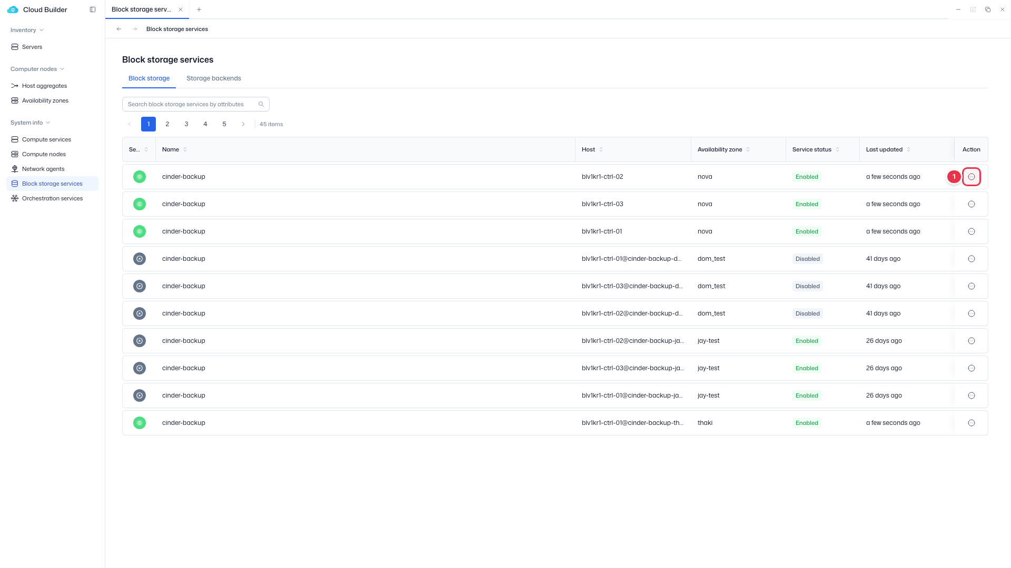Switch to Storage backends tab

pos(214,78)
